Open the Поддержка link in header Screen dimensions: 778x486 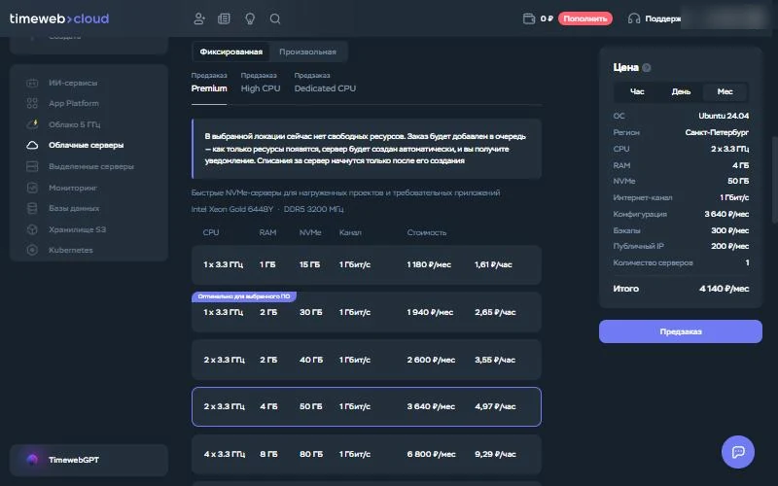pyautogui.click(x=662, y=18)
